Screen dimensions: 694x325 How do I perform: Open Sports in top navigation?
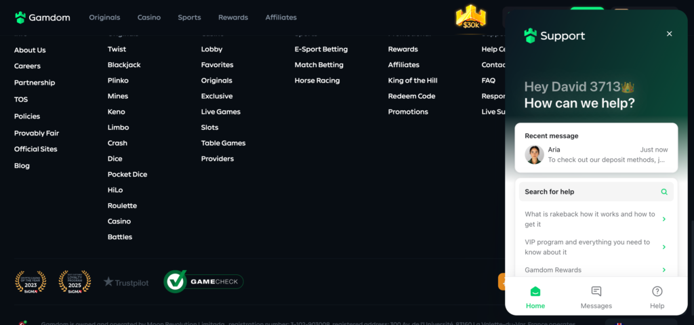[x=190, y=18]
